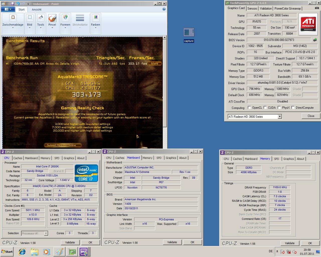Open the Windows Start button

[7, 252]
